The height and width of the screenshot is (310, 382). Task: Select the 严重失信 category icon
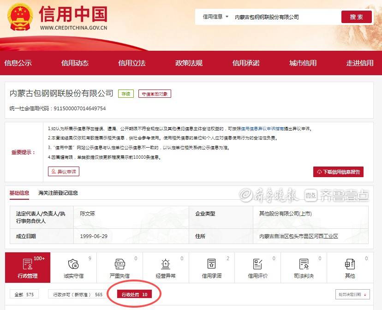(119, 264)
